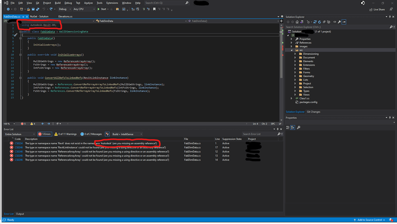Open Properties via the wrench icon
397x224 pixels.
point(339,22)
